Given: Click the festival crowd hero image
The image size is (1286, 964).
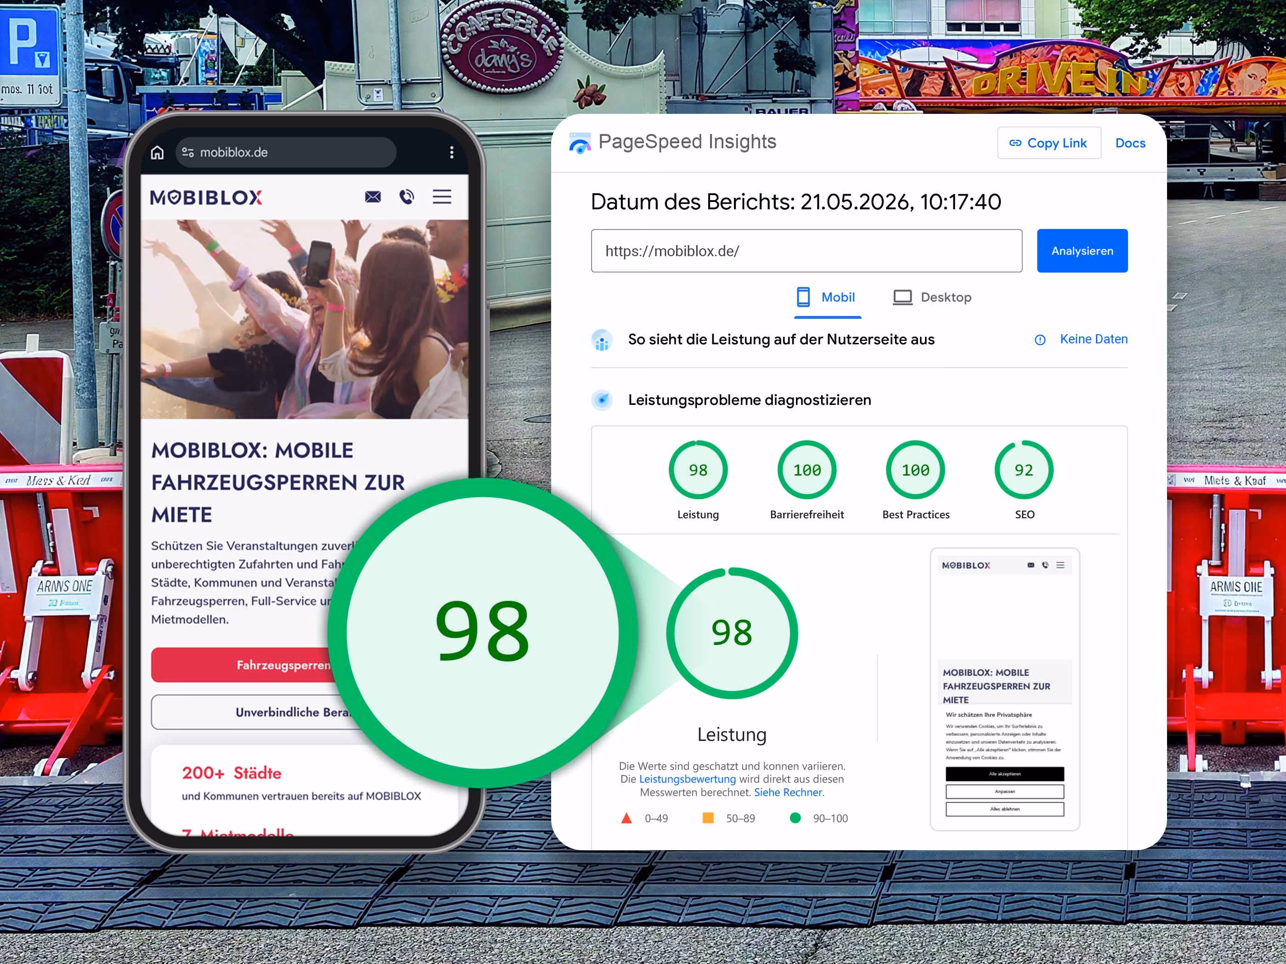Looking at the screenshot, I should click(304, 319).
